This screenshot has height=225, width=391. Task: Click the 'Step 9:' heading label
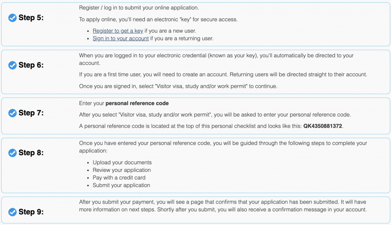click(x=31, y=212)
